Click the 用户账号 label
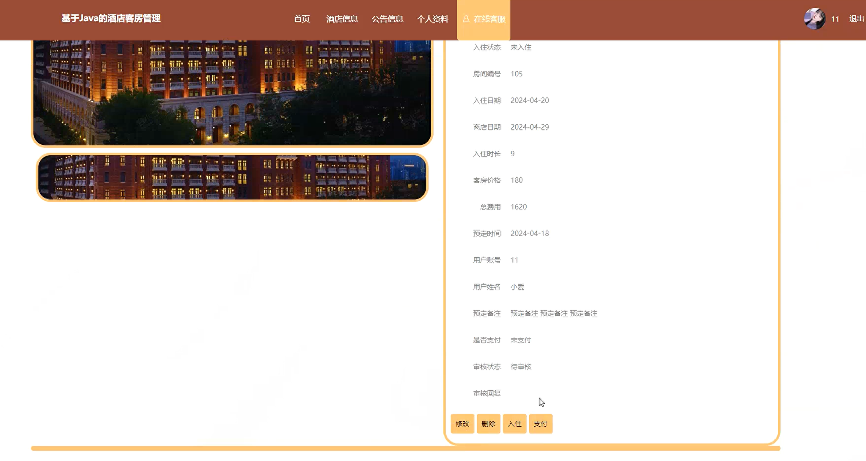This screenshot has width=866, height=461. pyautogui.click(x=487, y=260)
